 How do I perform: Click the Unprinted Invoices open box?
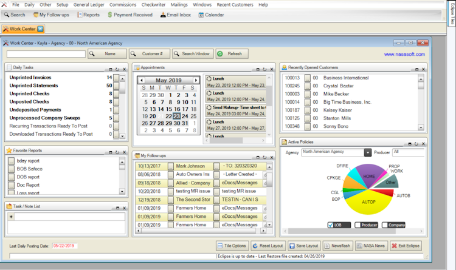coord(116,78)
